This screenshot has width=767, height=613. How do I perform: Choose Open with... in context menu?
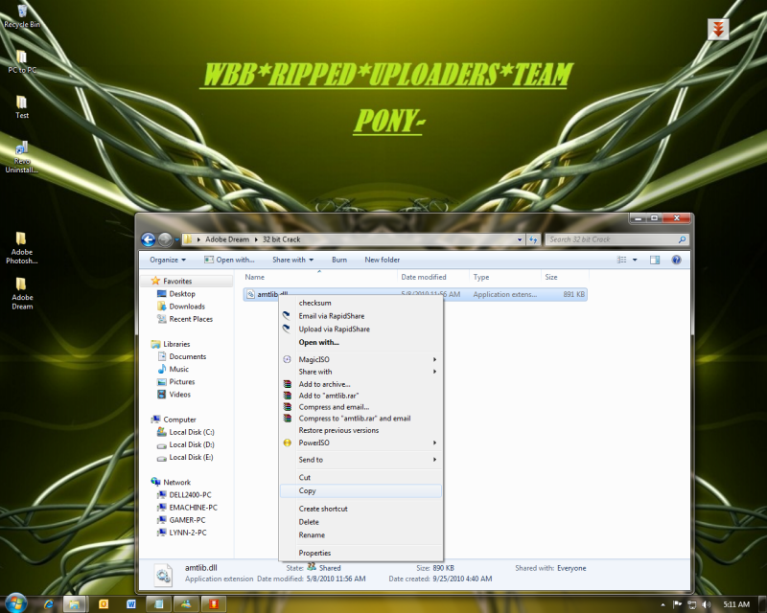pyautogui.click(x=360, y=343)
